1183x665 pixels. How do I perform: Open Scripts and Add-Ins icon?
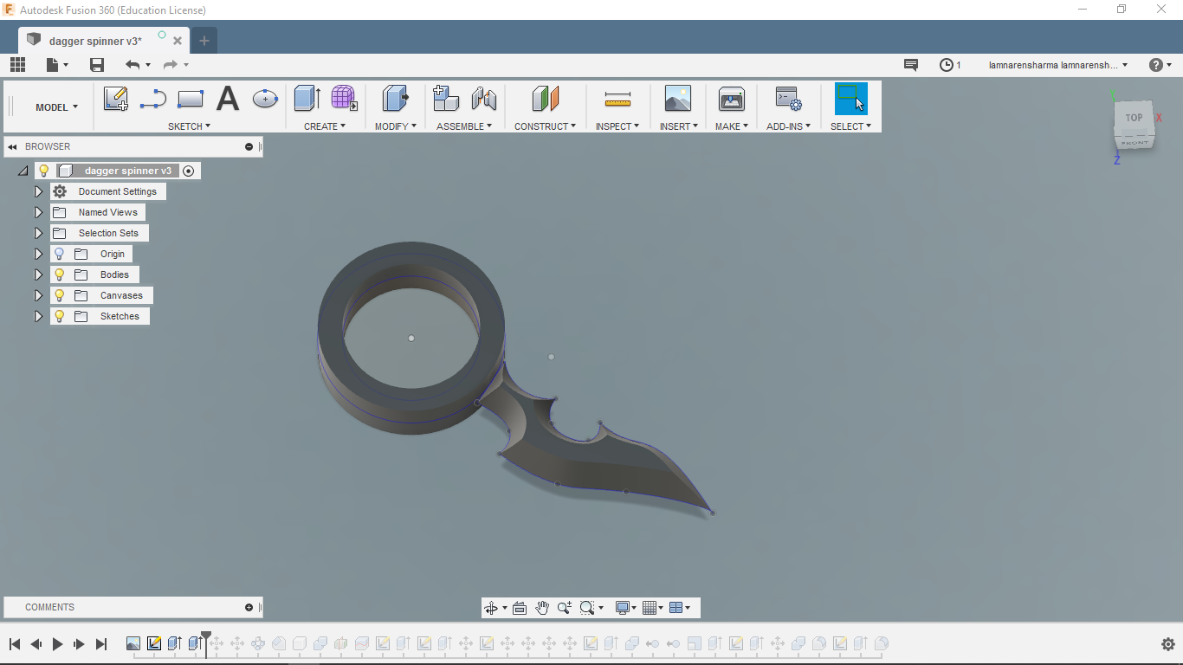point(788,99)
